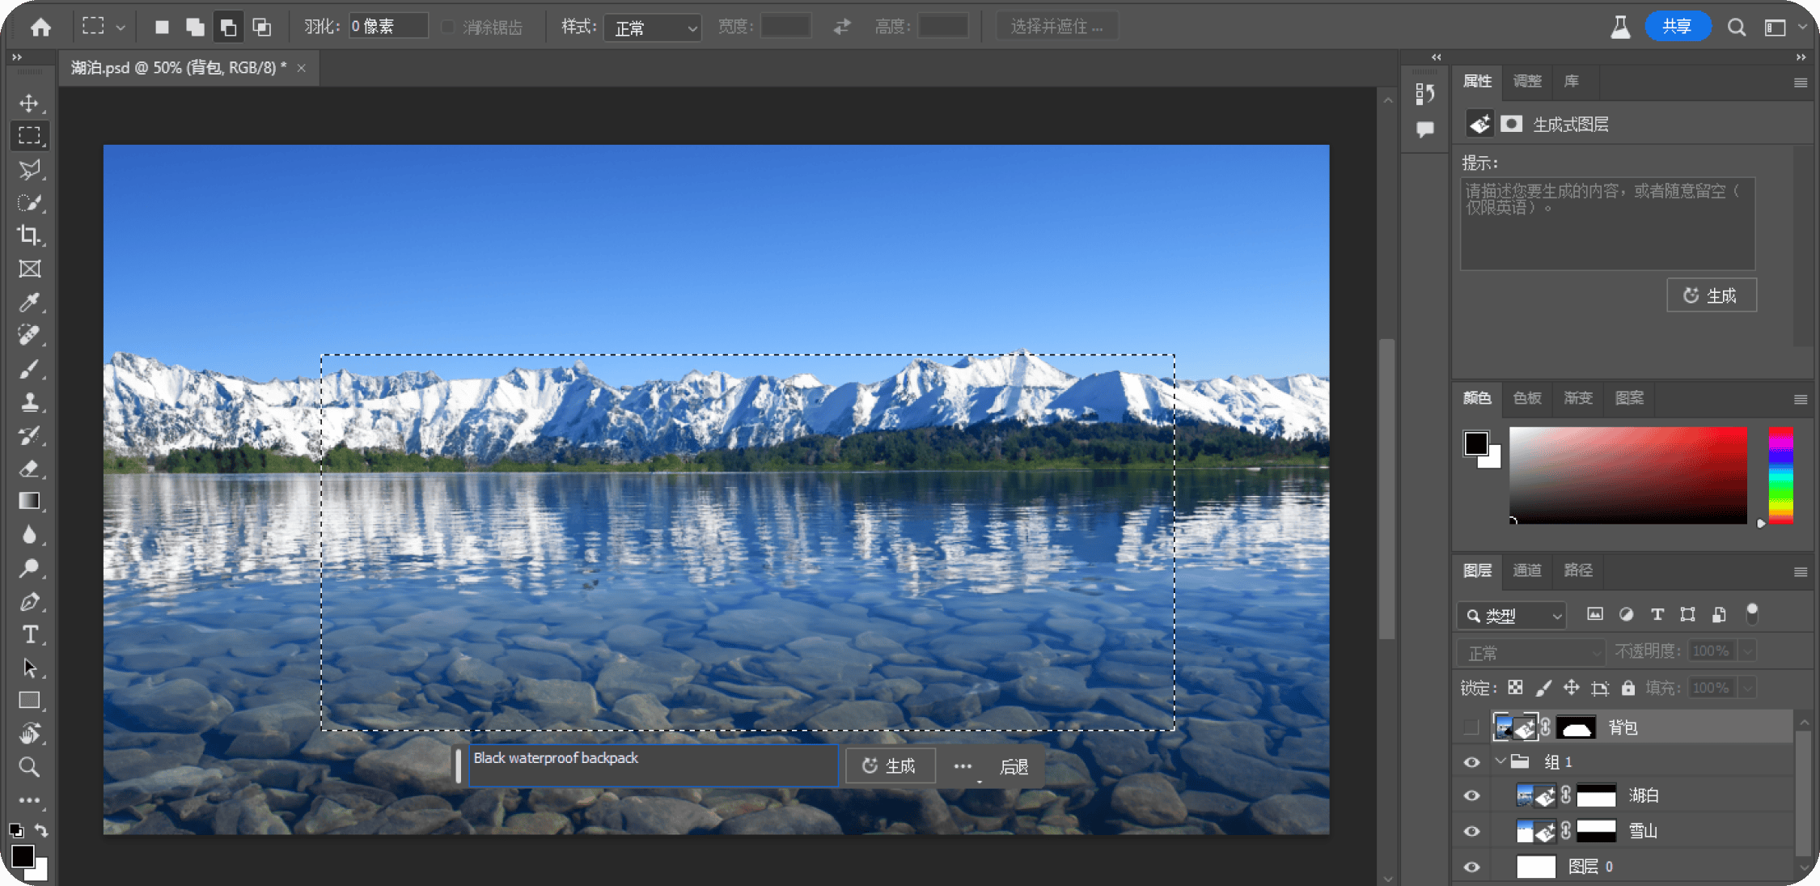Hide the 雪山 layer

[x=1471, y=831]
